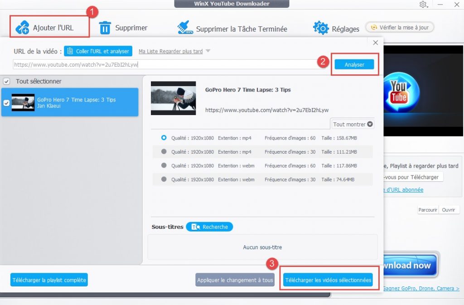This screenshot has height=305, width=464.
Task: Click the YouTube logo in preview panel
Action: (x=399, y=92)
